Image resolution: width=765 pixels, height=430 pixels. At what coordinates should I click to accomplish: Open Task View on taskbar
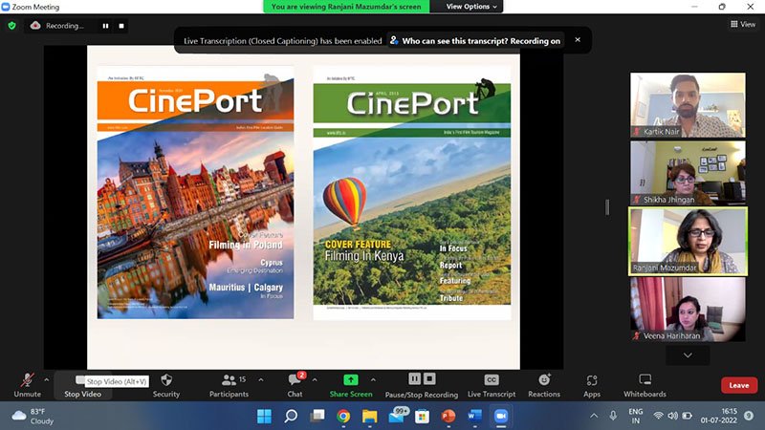[x=317, y=416]
